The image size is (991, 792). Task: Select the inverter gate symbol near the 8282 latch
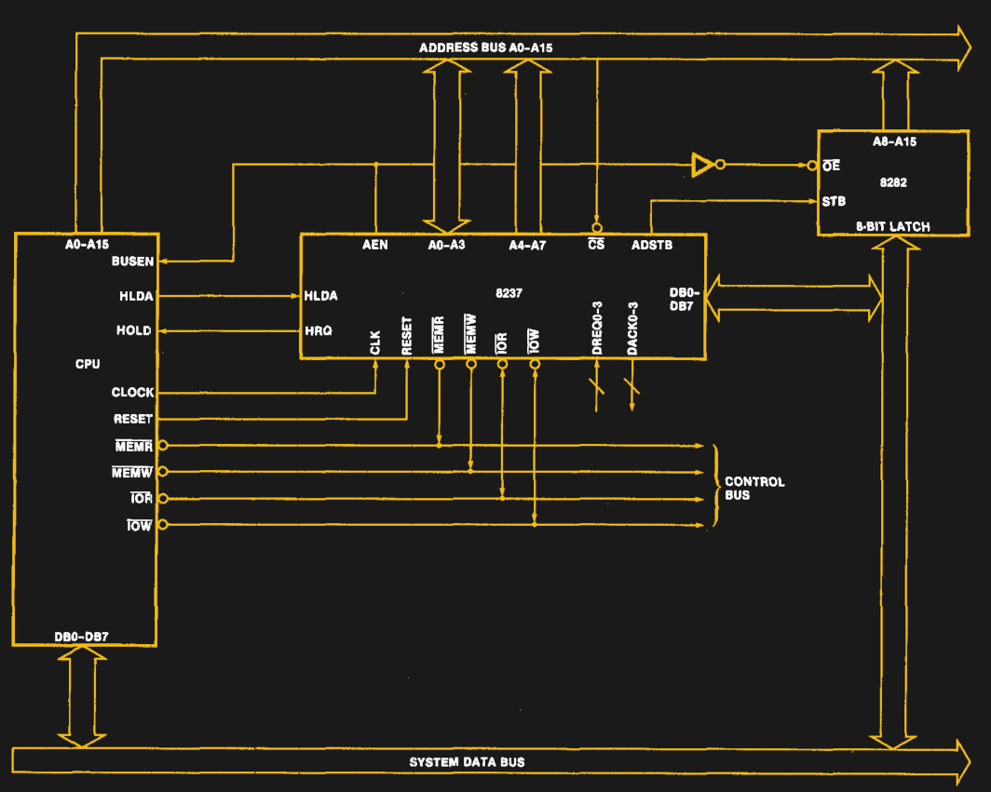[704, 164]
